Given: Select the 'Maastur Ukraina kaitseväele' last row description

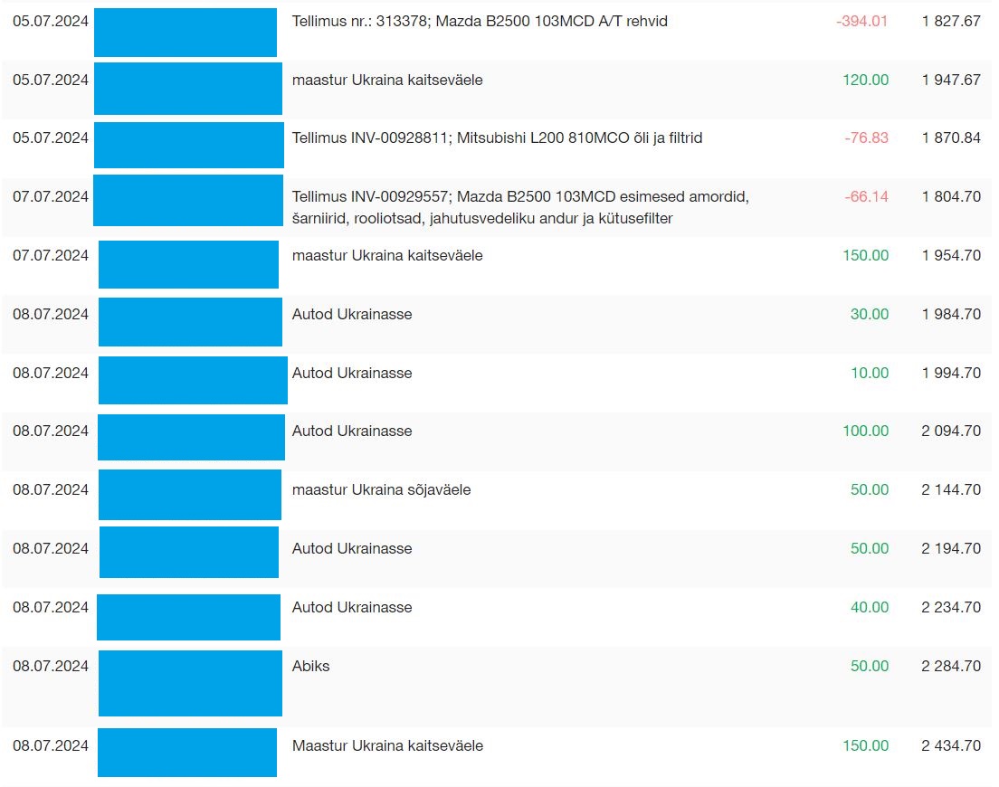Looking at the screenshot, I should click(387, 746).
